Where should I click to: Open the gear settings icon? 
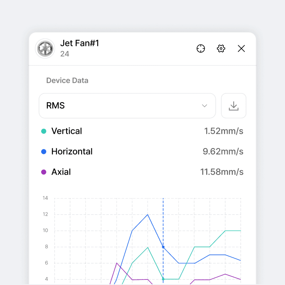[221, 49]
